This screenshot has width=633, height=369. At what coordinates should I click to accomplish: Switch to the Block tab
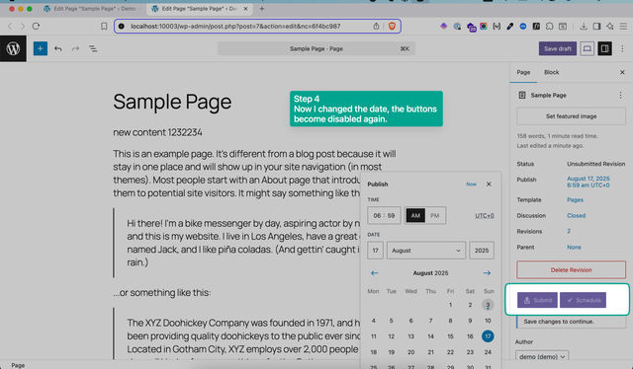[x=551, y=72]
